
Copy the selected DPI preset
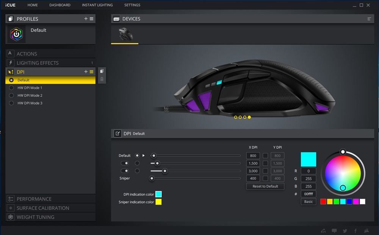102,71
